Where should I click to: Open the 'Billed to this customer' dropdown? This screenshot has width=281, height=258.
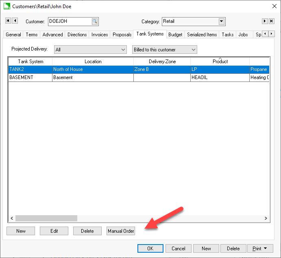pos(194,50)
